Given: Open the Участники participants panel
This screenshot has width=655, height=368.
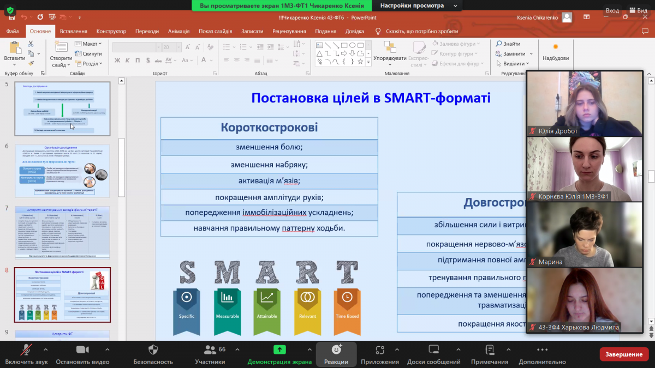Looking at the screenshot, I should (x=210, y=349).
